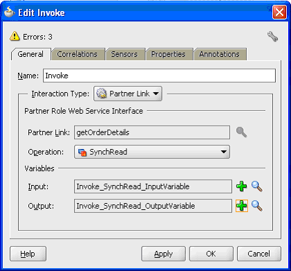Image resolution: width=291 pixels, height=271 pixels.
Task: Click the Partner Link getOrderDetails field
Action: pyautogui.click(x=152, y=132)
